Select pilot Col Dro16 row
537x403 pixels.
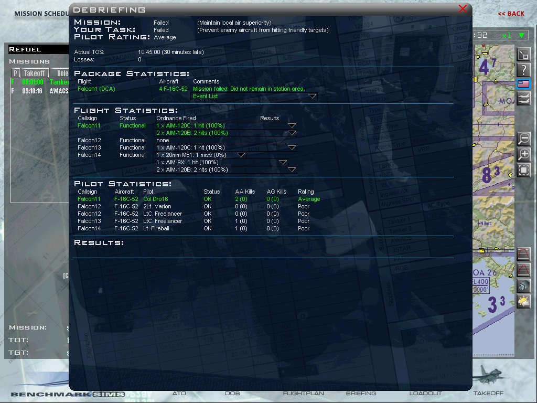click(199, 199)
